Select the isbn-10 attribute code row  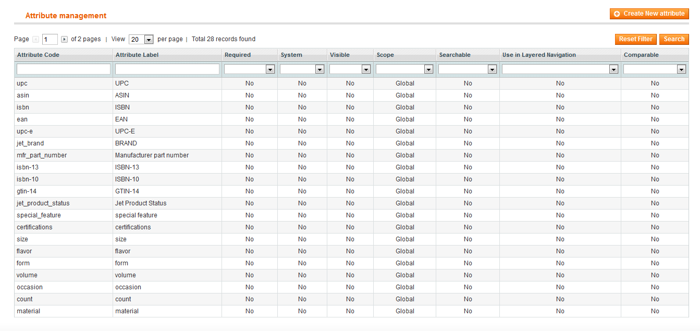coord(351,179)
